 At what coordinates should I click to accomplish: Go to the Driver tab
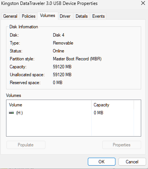(x=65, y=16)
